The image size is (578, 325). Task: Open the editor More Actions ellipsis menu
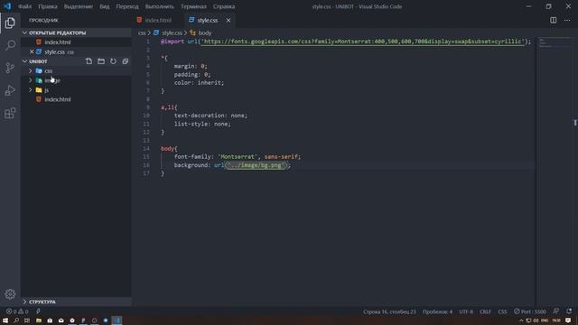pos(567,20)
